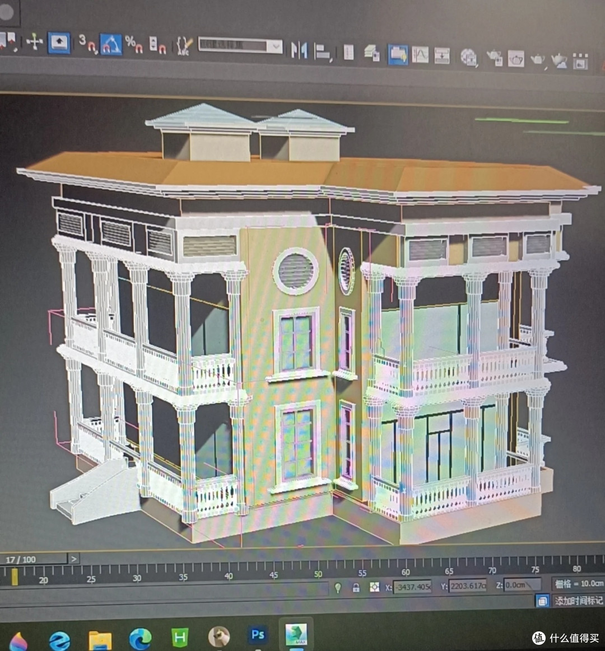Open the Material Editor
Image resolution: width=605 pixels, height=651 pixels.
[x=469, y=57]
